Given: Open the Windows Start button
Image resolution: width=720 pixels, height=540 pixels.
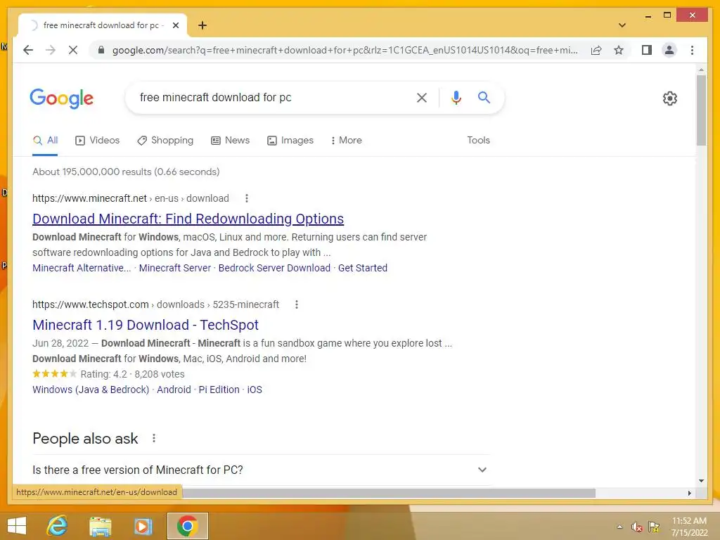Looking at the screenshot, I should (x=17, y=526).
